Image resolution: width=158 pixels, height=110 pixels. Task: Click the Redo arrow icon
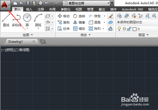pos(56,3)
